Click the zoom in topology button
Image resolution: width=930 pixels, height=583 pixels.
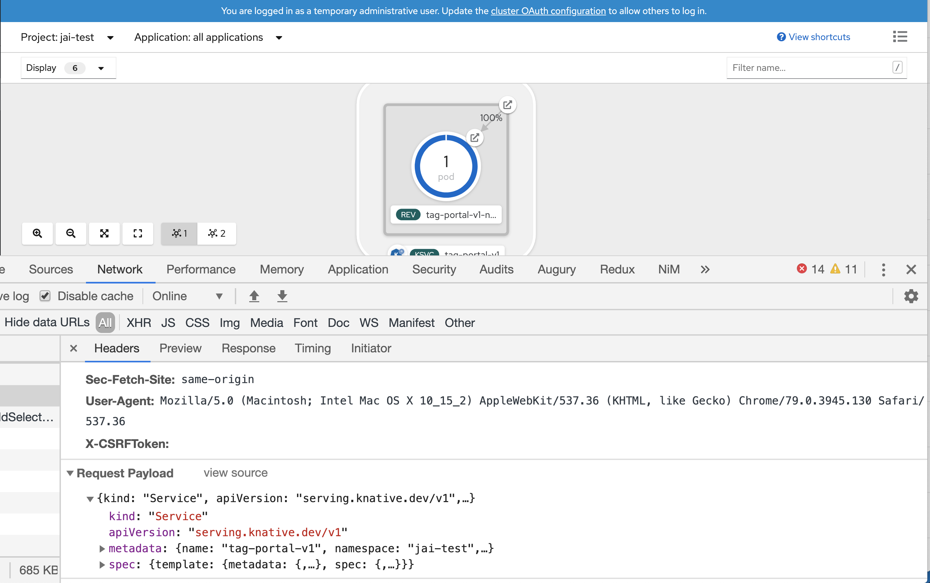[37, 233]
